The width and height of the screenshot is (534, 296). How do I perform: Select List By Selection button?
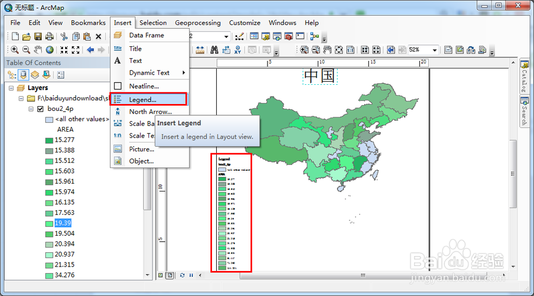(x=46, y=75)
